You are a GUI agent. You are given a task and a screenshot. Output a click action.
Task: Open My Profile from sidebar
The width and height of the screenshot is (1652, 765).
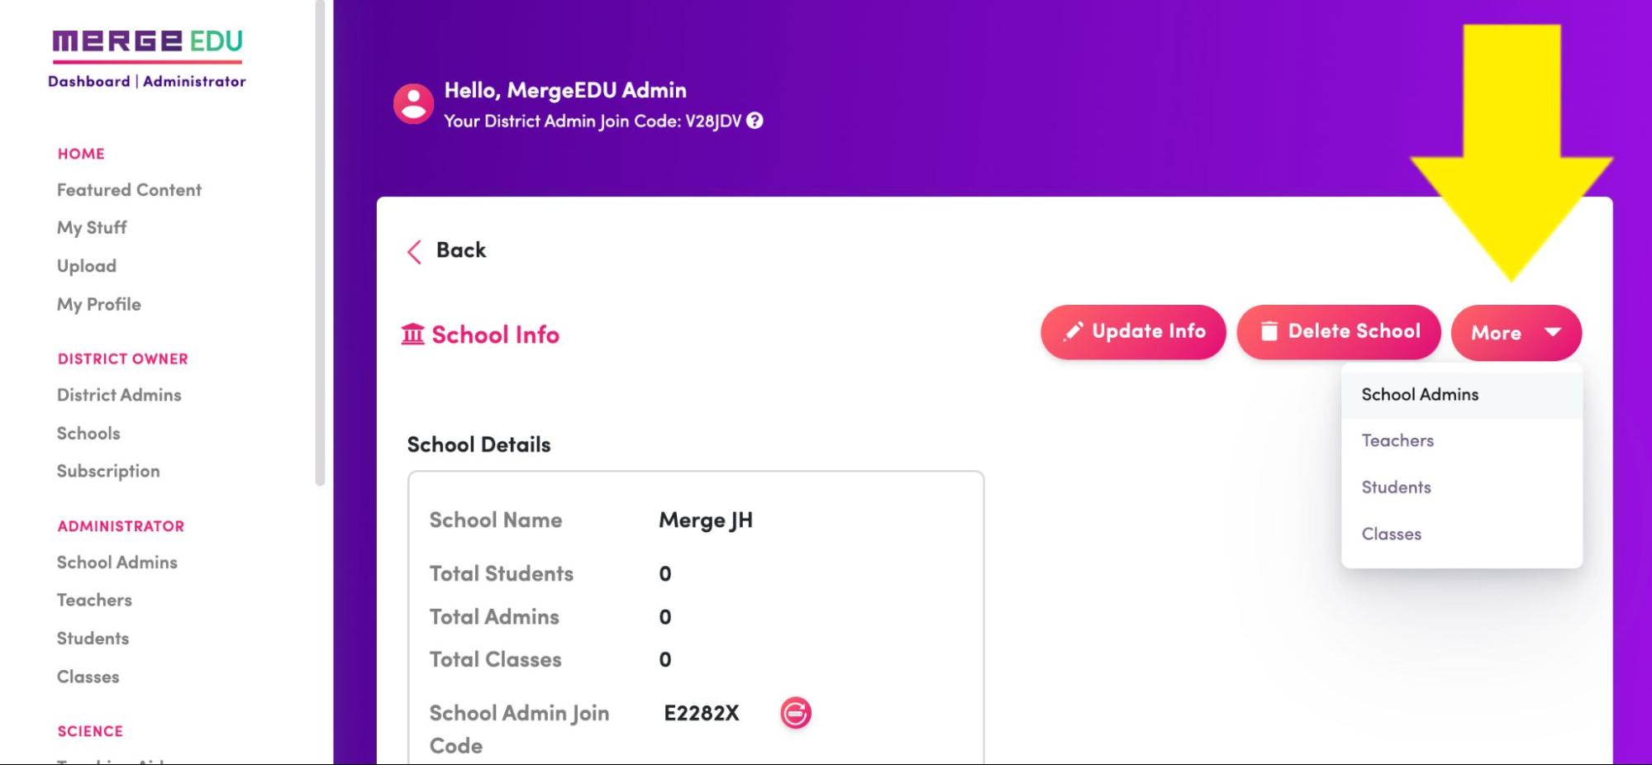pyautogui.click(x=99, y=304)
